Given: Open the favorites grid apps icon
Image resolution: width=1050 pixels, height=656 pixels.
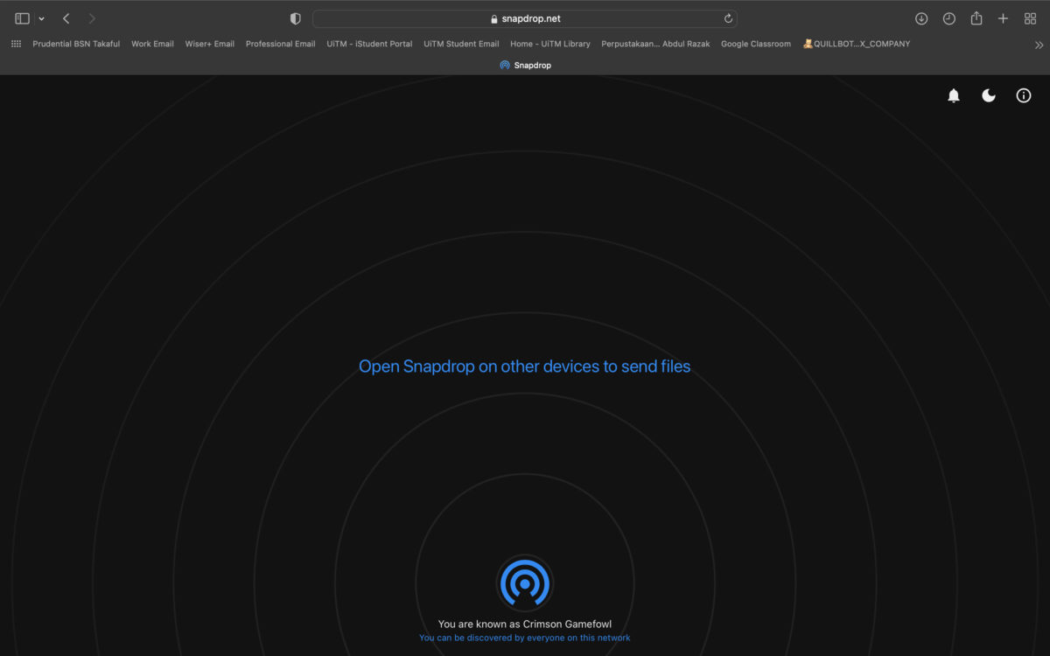Looking at the screenshot, I should coord(16,44).
